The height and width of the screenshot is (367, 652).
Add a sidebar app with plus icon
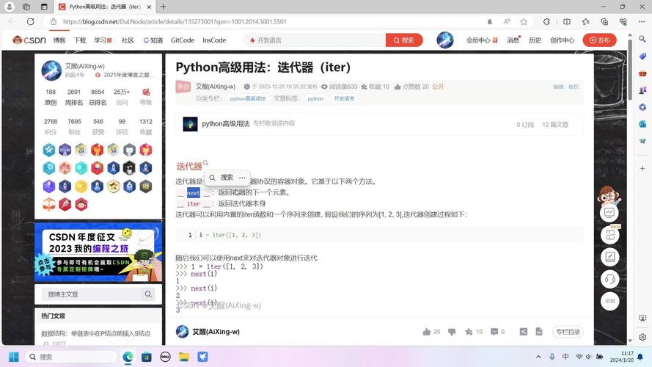coord(642,169)
